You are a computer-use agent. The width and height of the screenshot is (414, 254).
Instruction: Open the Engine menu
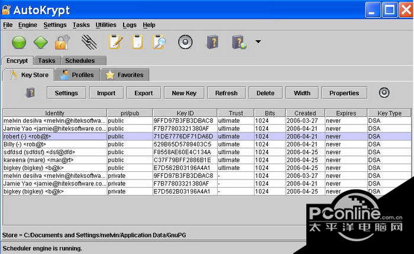[28, 25]
